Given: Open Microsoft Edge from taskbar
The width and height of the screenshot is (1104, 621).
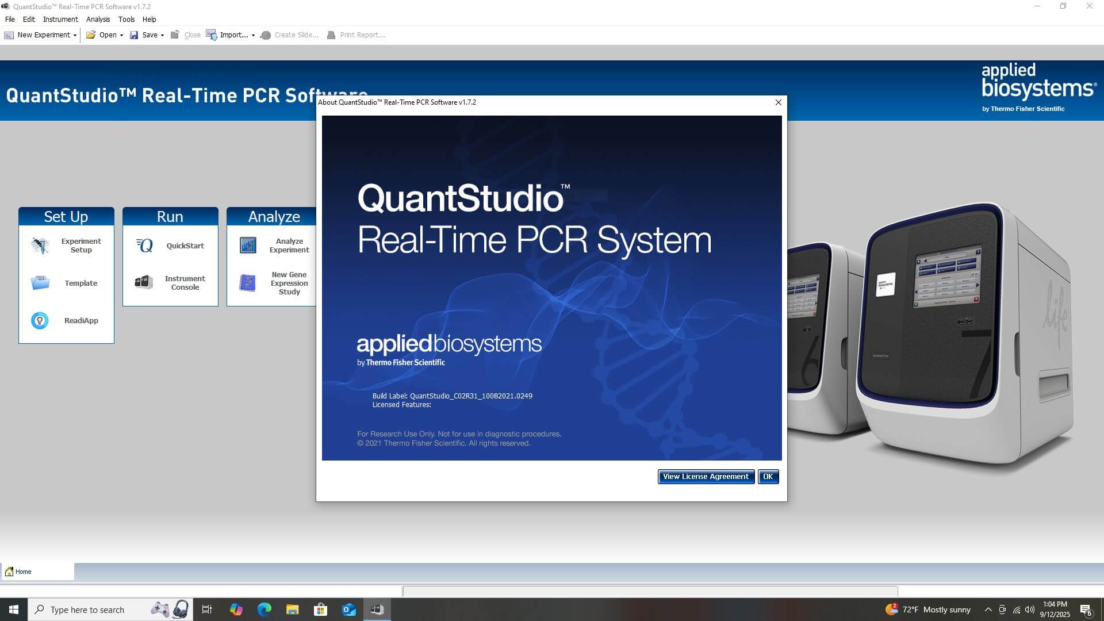Looking at the screenshot, I should (x=264, y=609).
